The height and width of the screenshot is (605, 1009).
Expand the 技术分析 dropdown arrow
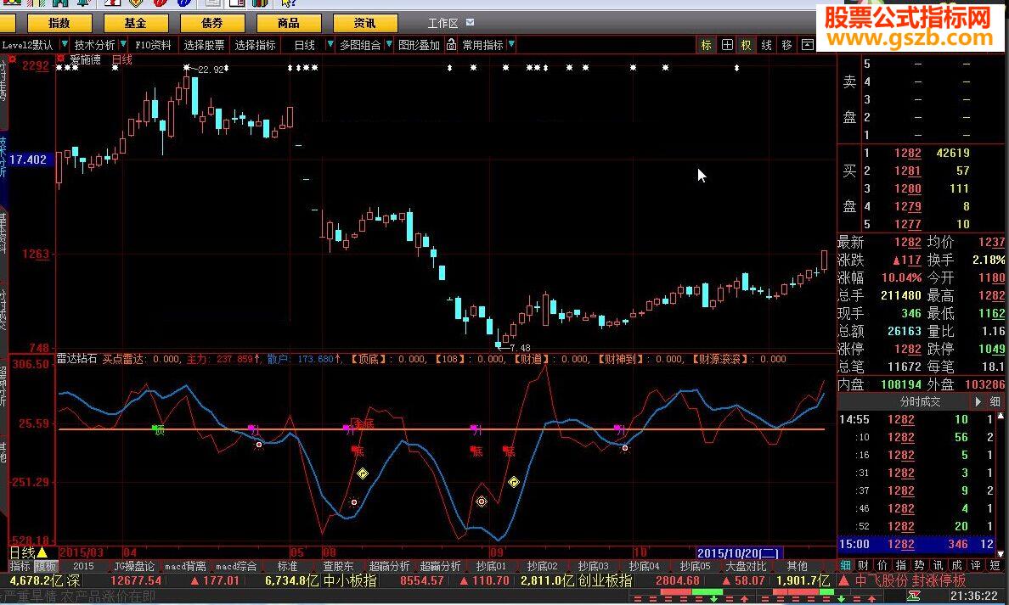[x=123, y=45]
